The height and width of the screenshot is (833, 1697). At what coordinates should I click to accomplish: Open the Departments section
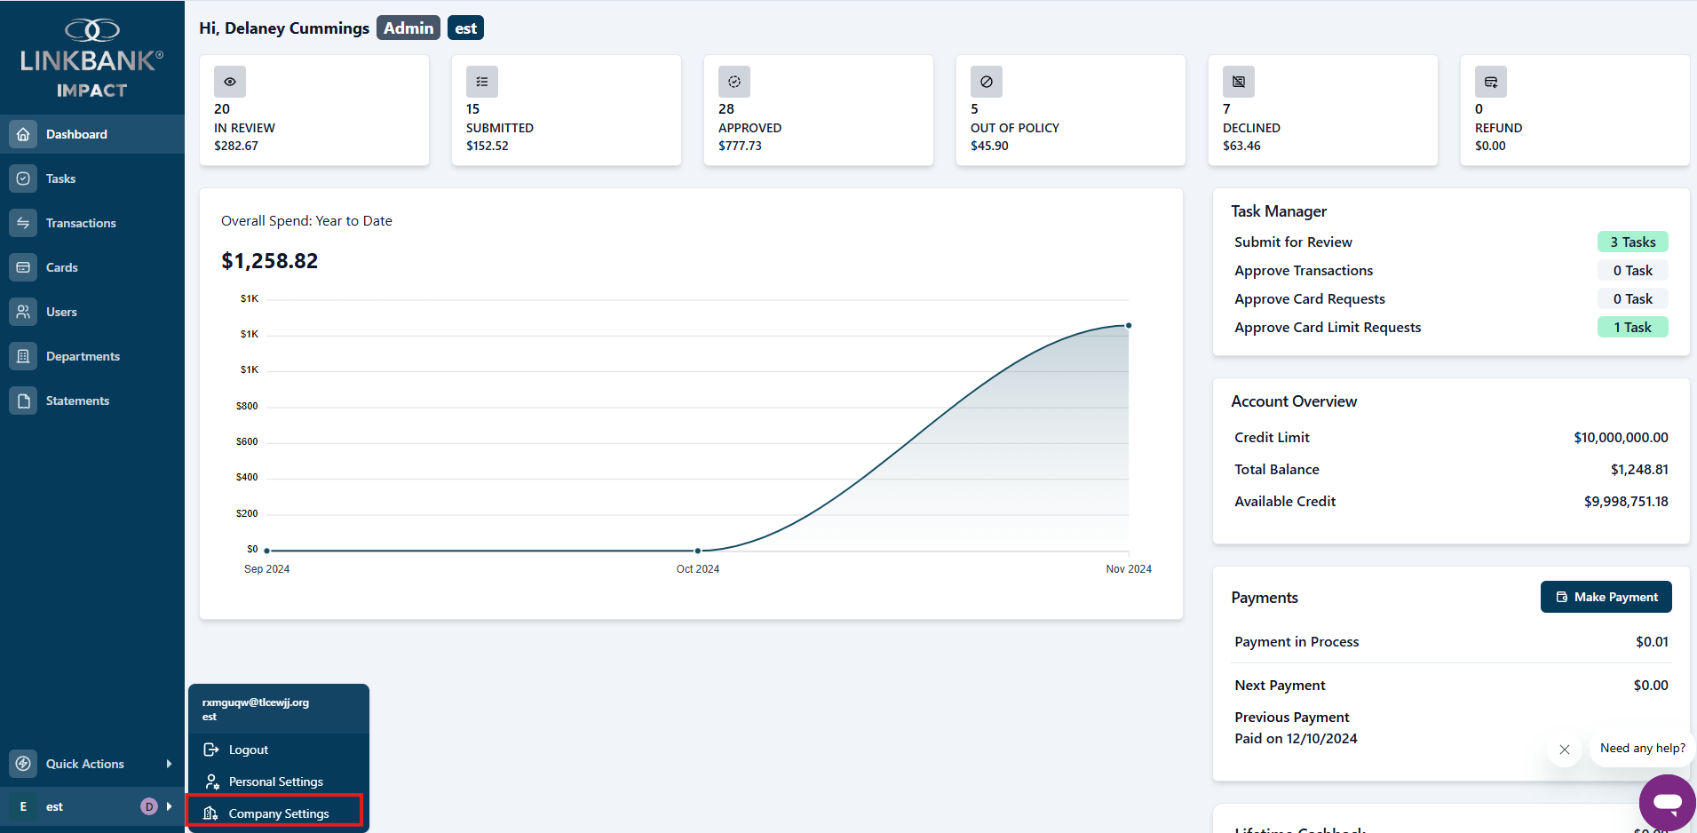[92, 356]
